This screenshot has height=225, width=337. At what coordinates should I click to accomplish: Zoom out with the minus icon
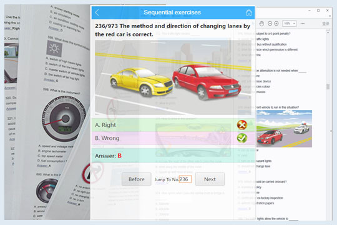270,24
